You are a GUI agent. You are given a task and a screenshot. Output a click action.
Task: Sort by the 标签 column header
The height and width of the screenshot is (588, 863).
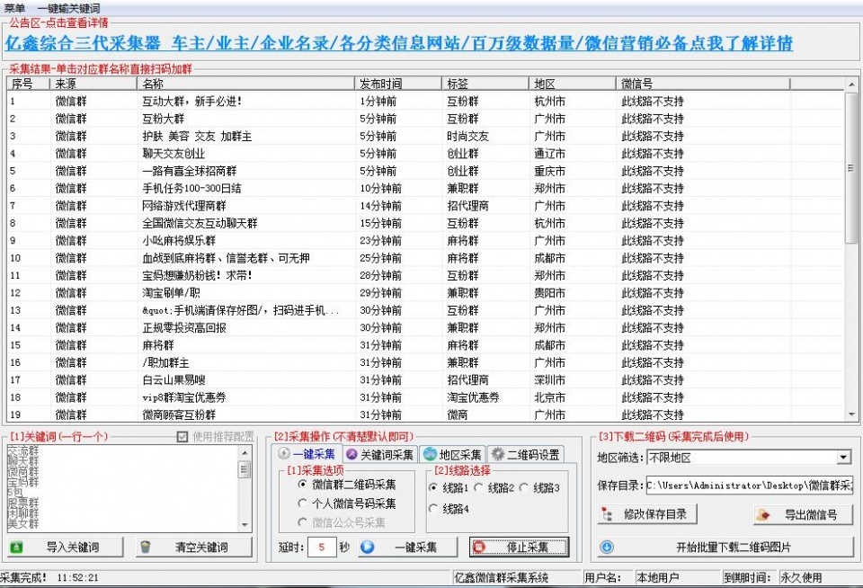point(485,84)
